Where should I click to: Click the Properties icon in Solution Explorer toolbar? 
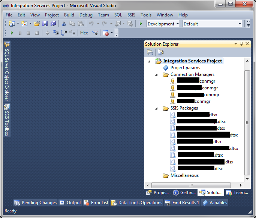150,52
